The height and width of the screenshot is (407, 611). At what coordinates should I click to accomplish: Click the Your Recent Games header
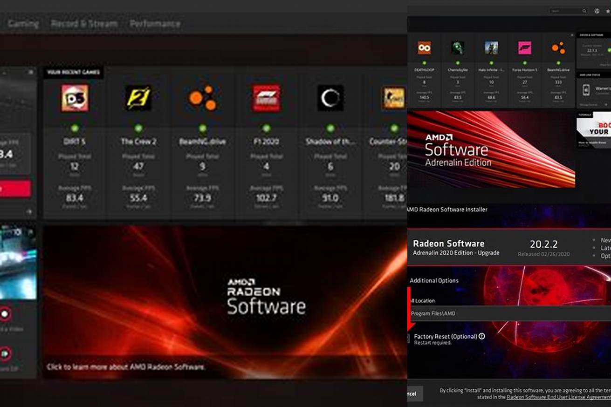click(73, 72)
